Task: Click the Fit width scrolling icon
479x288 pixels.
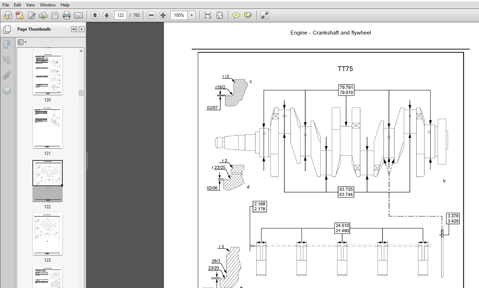Action: (208, 15)
